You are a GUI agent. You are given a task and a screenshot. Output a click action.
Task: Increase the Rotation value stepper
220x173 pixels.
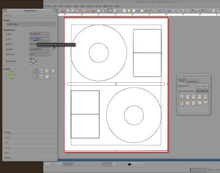[51, 53]
